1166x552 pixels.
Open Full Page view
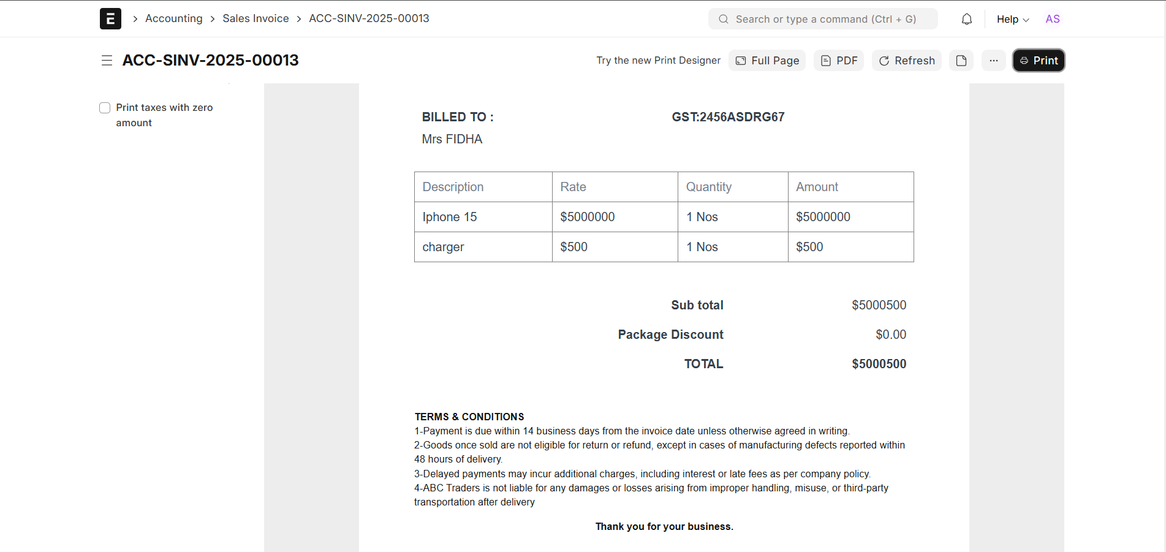tap(767, 61)
